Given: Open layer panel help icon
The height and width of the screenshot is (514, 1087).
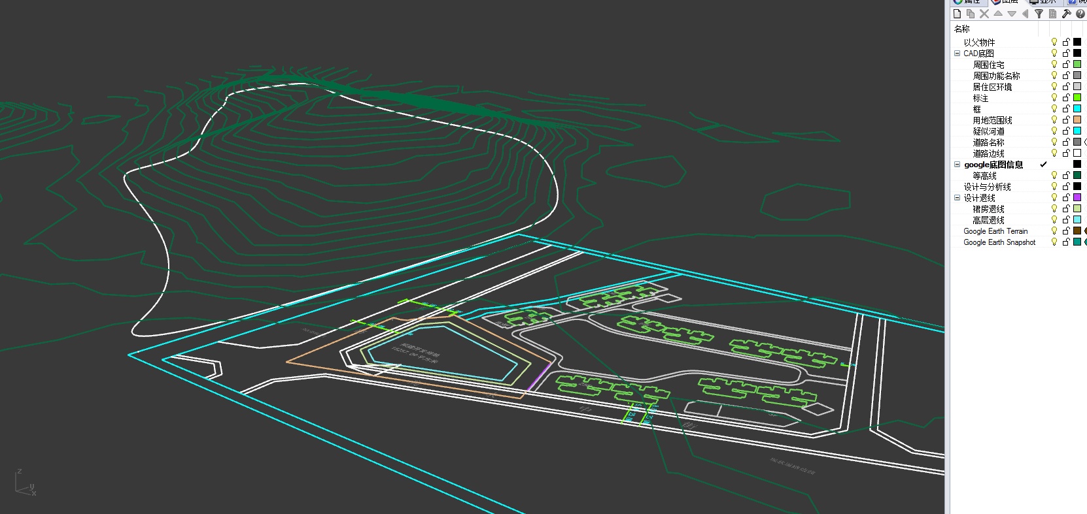Looking at the screenshot, I should [1080, 14].
